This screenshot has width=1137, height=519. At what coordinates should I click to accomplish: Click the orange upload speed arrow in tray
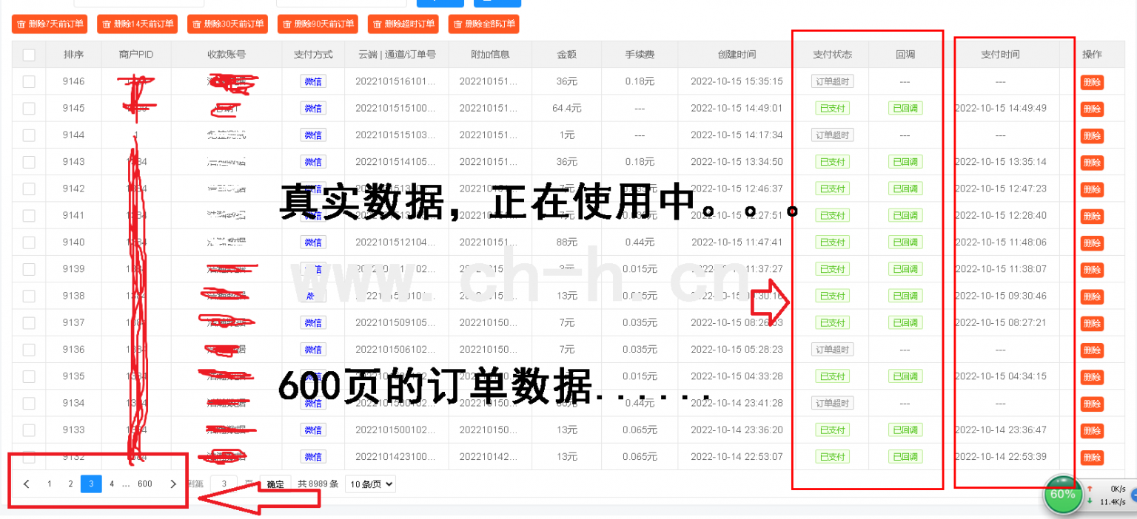1090,489
